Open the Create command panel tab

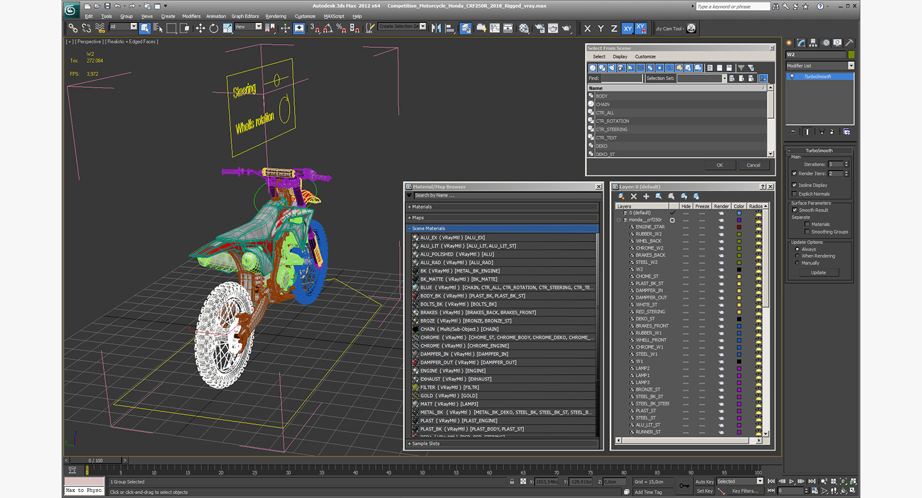(x=790, y=43)
